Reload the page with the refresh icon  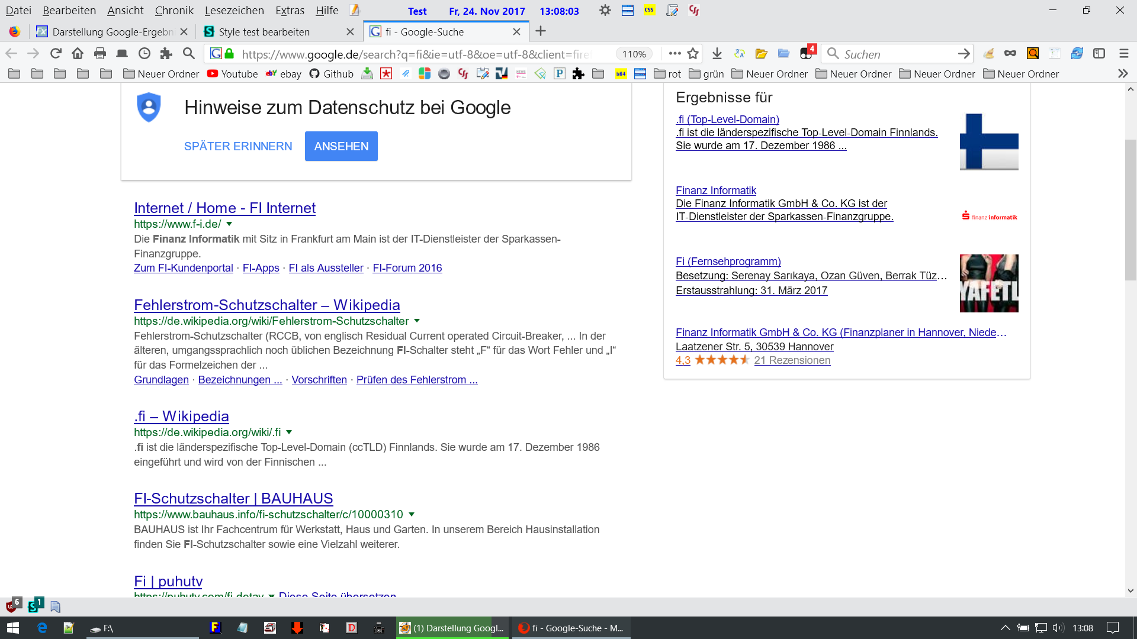pyautogui.click(x=56, y=54)
